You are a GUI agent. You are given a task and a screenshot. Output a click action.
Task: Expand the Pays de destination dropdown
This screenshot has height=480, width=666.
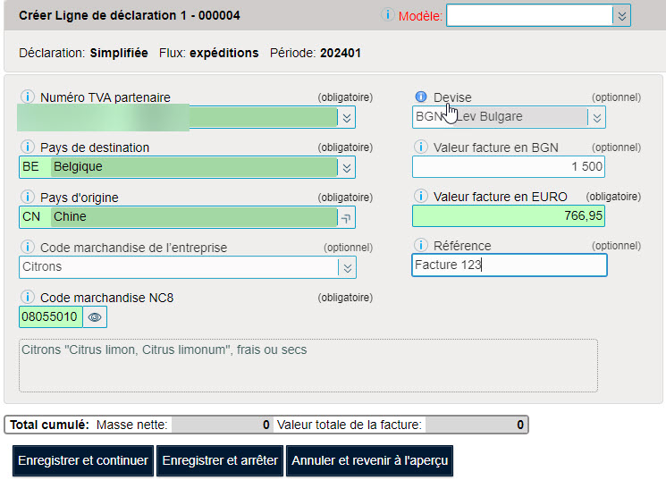pos(347,168)
